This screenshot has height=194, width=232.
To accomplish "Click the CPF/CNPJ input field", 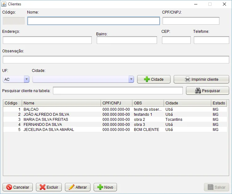I will pos(191,21).
